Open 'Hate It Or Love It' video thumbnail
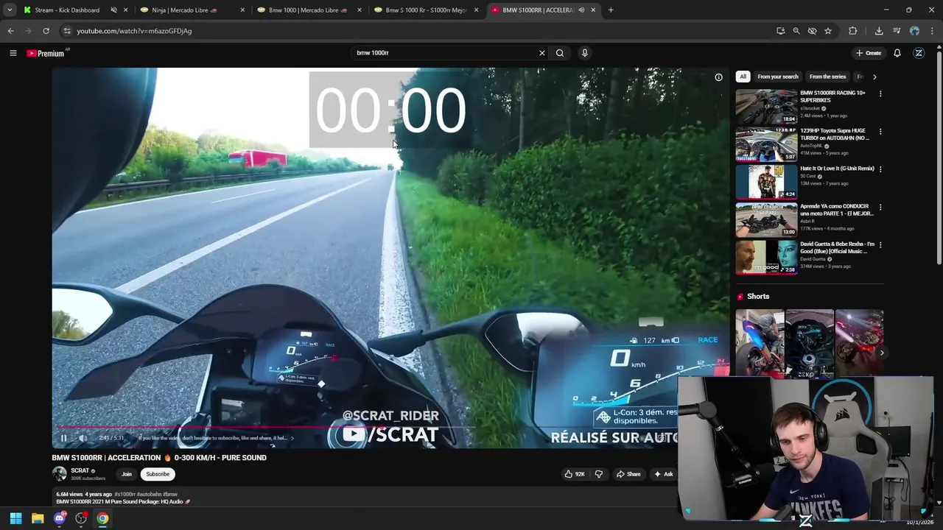 [766, 182]
